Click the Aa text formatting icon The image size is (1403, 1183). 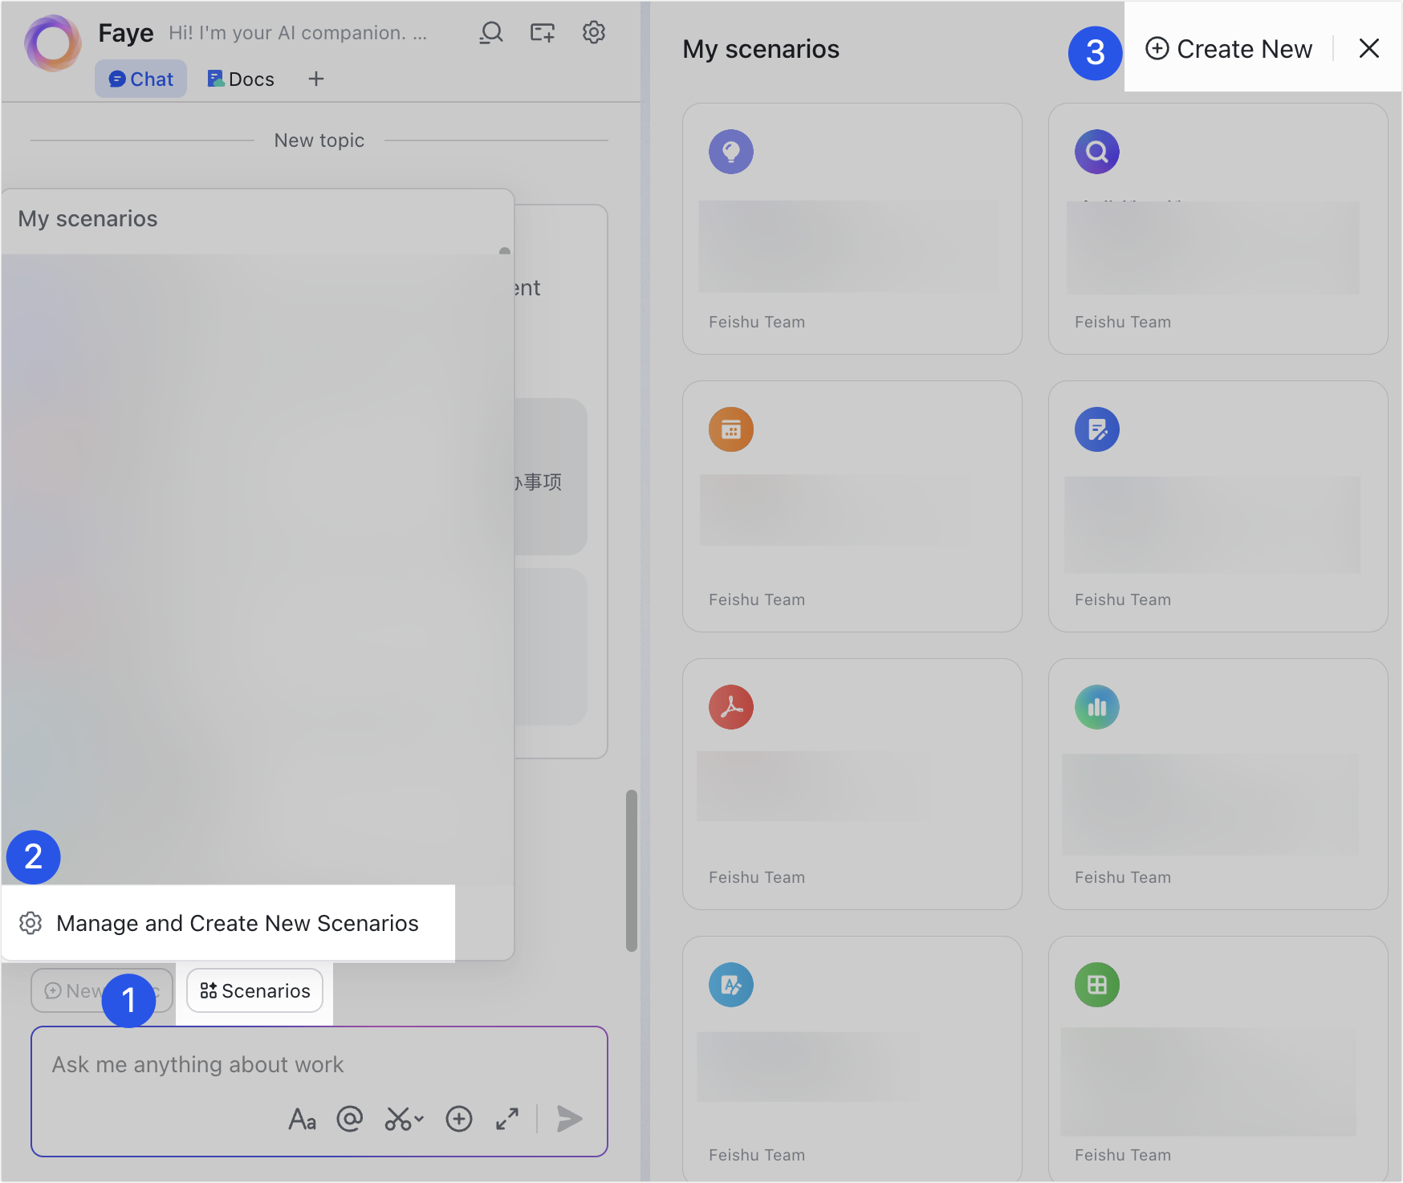(302, 1118)
